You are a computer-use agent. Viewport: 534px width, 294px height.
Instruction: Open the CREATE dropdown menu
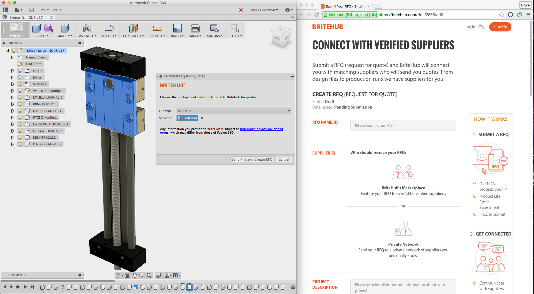pos(41,36)
